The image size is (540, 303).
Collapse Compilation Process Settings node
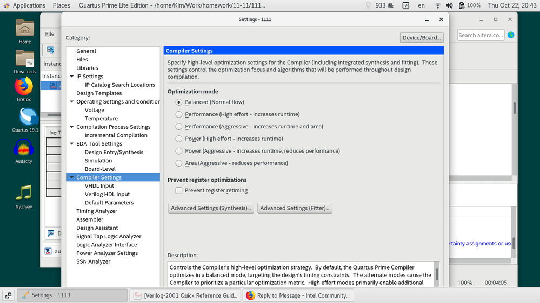pyautogui.click(x=72, y=127)
